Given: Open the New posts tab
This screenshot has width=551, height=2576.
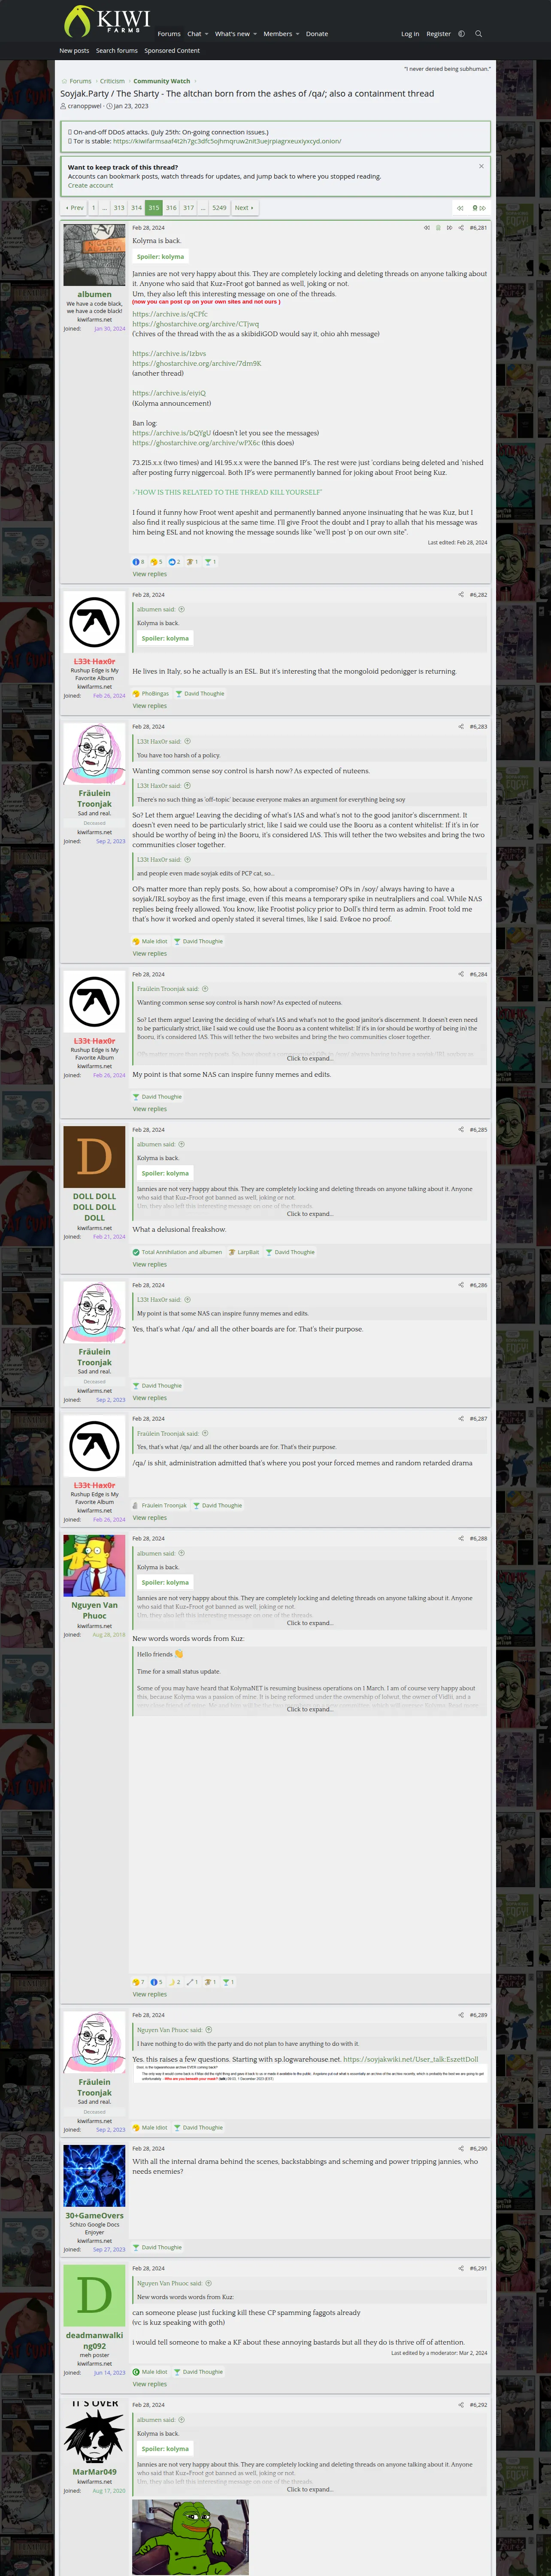Looking at the screenshot, I should 74,50.
